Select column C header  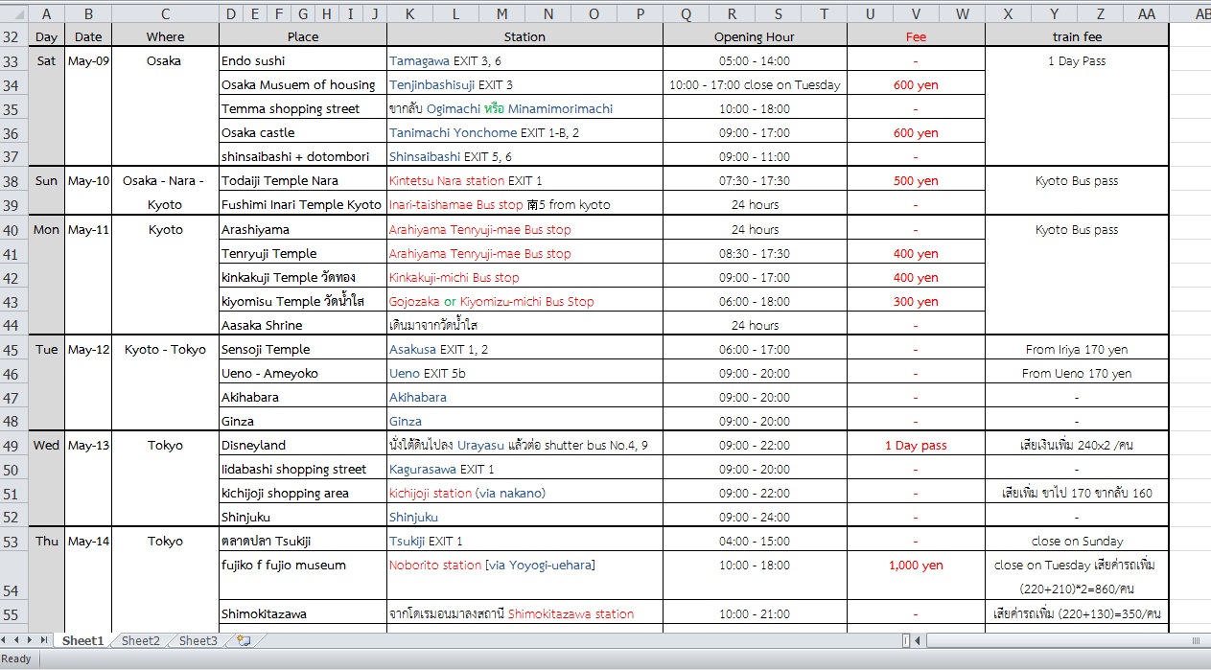[x=165, y=13]
